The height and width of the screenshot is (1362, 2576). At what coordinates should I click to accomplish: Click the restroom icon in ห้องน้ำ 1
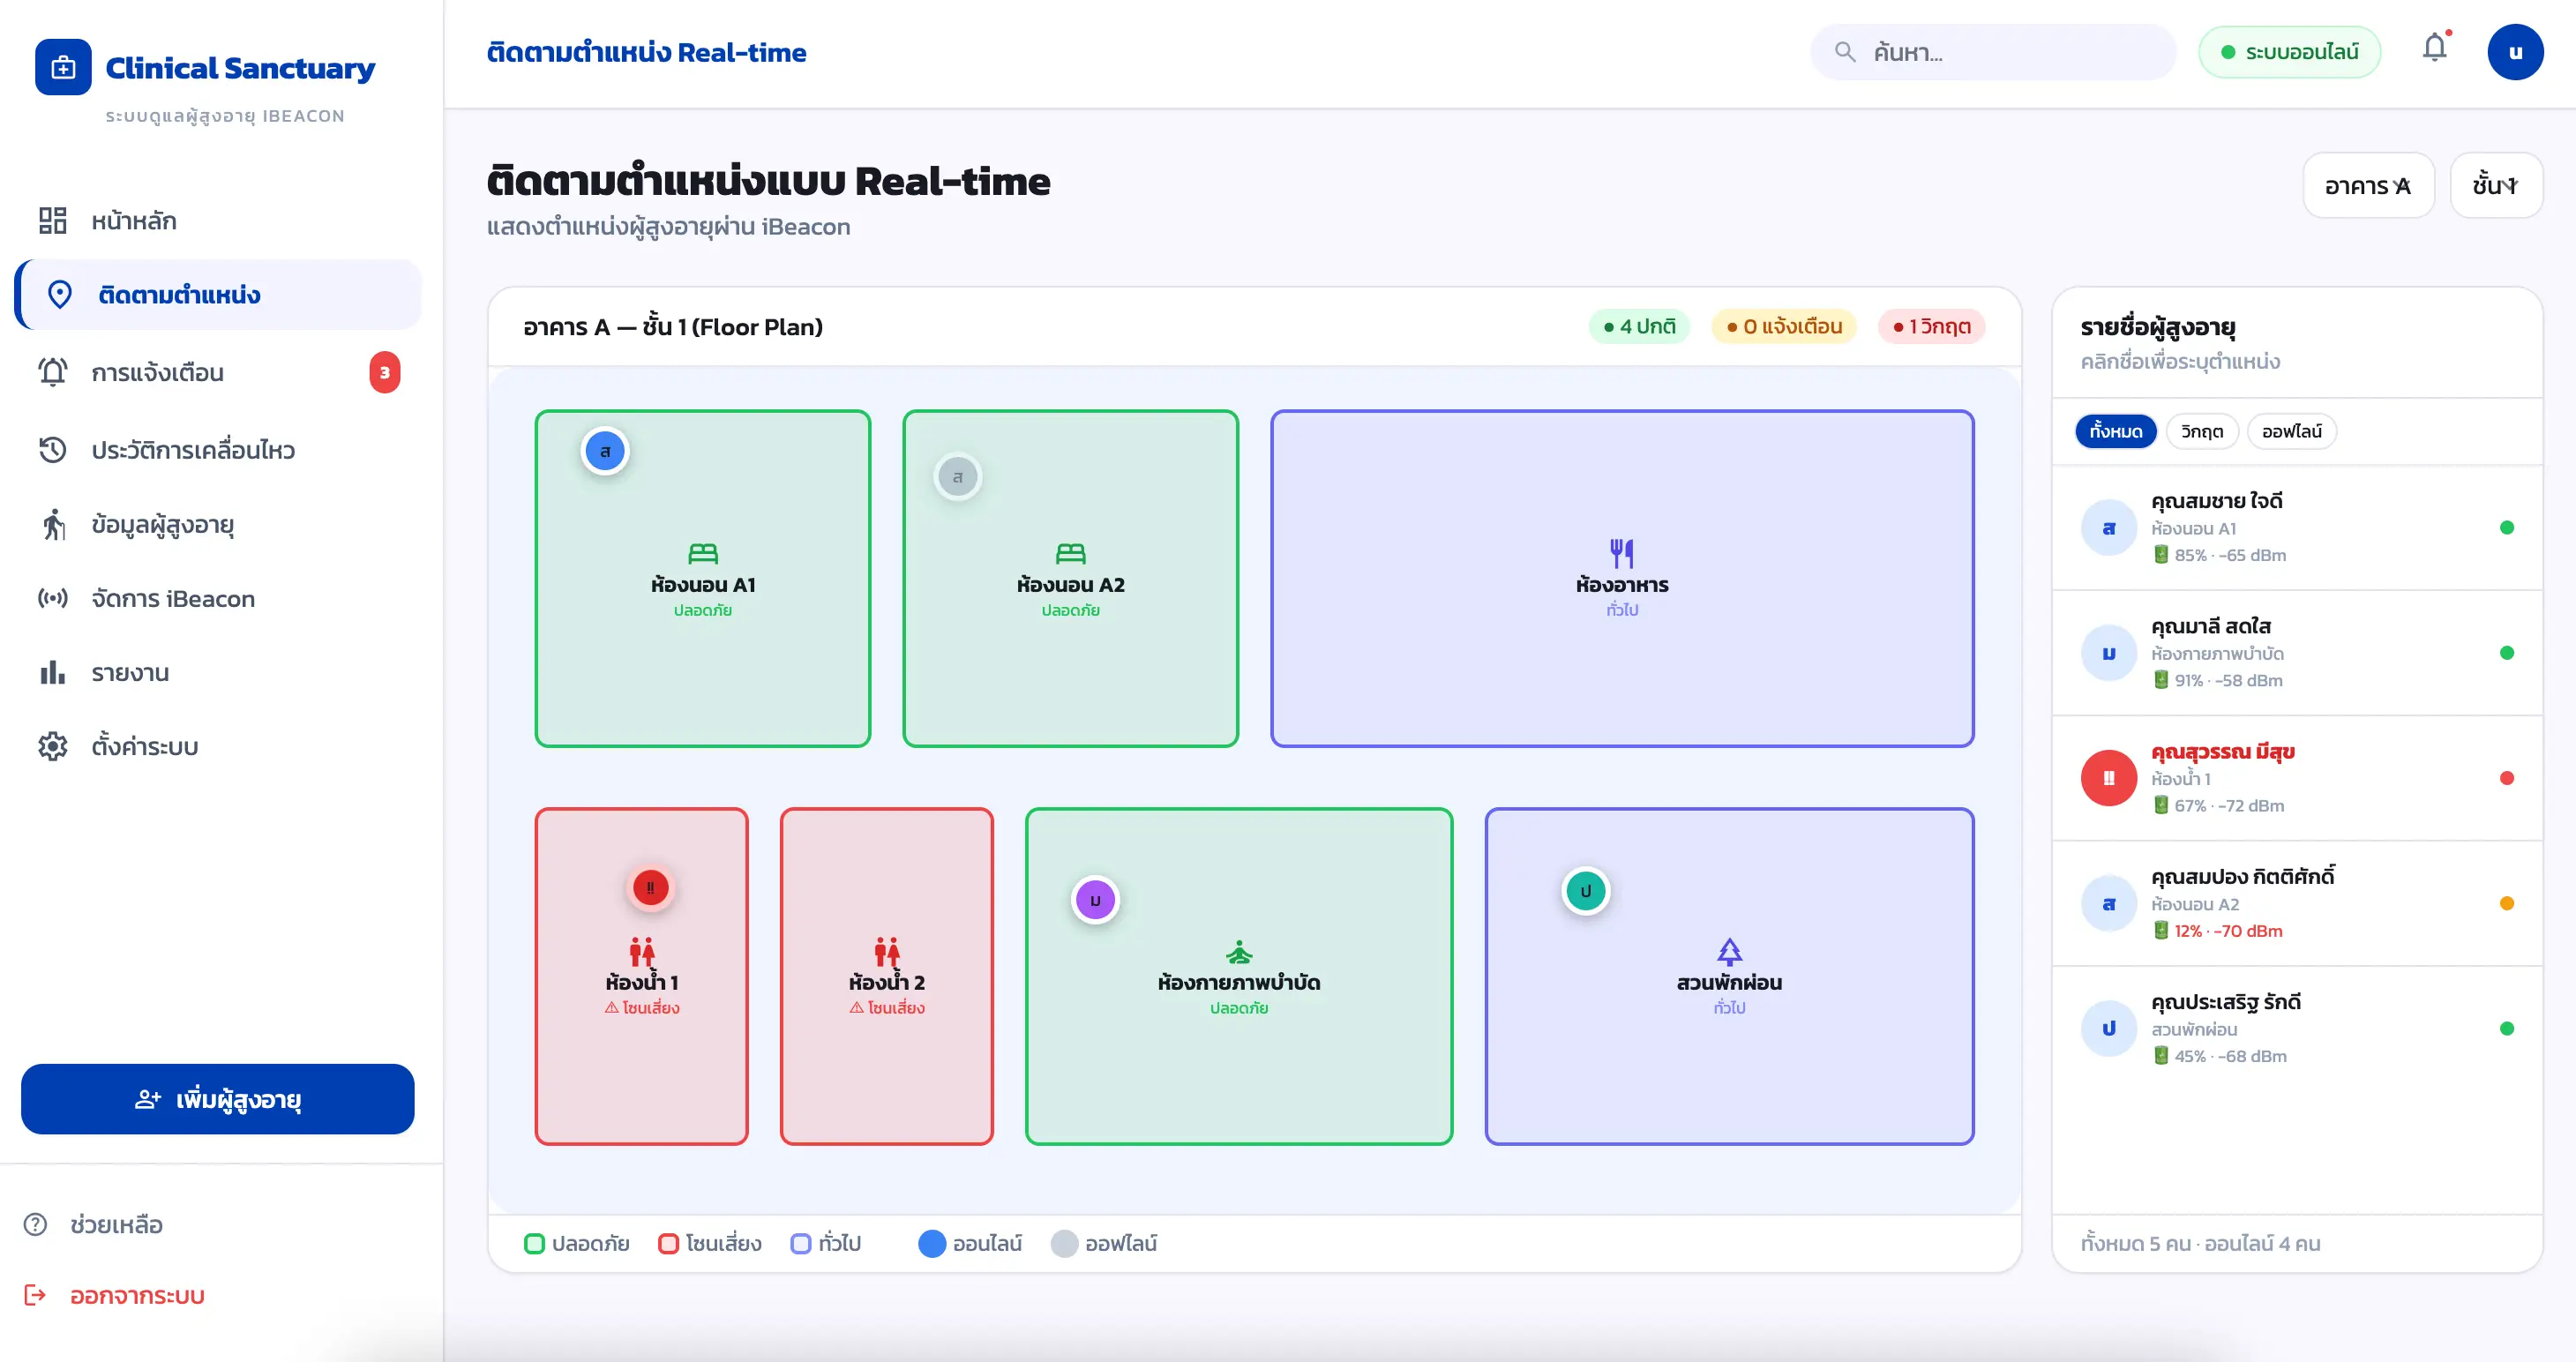[x=642, y=951]
